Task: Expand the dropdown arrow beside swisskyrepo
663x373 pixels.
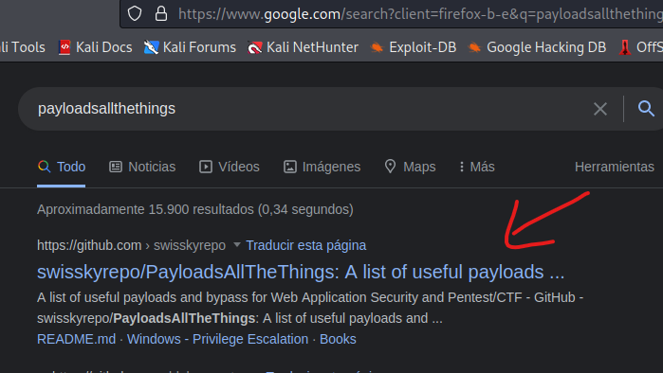Action: point(237,244)
